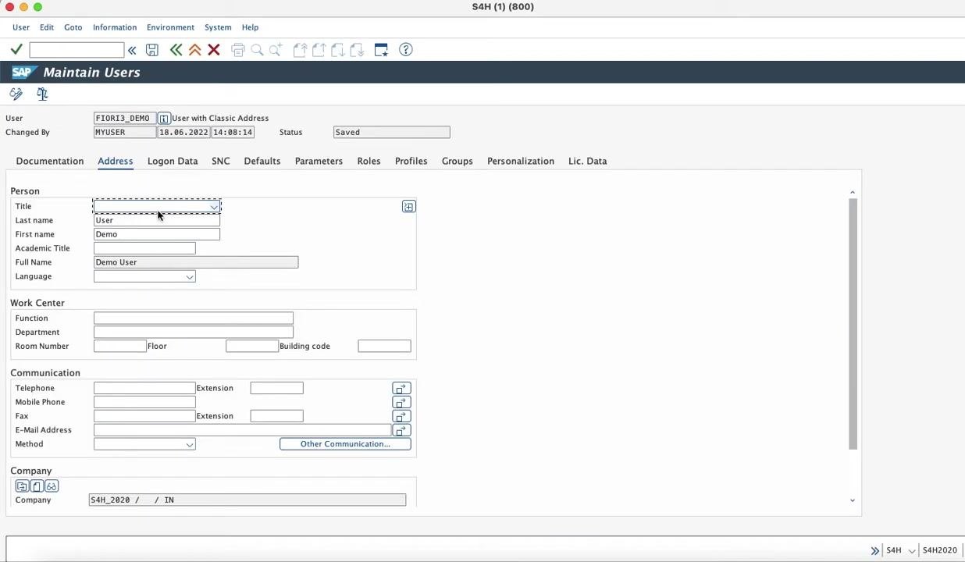
Task: Open the S4H system dropdown in status bar
Action: click(x=911, y=551)
